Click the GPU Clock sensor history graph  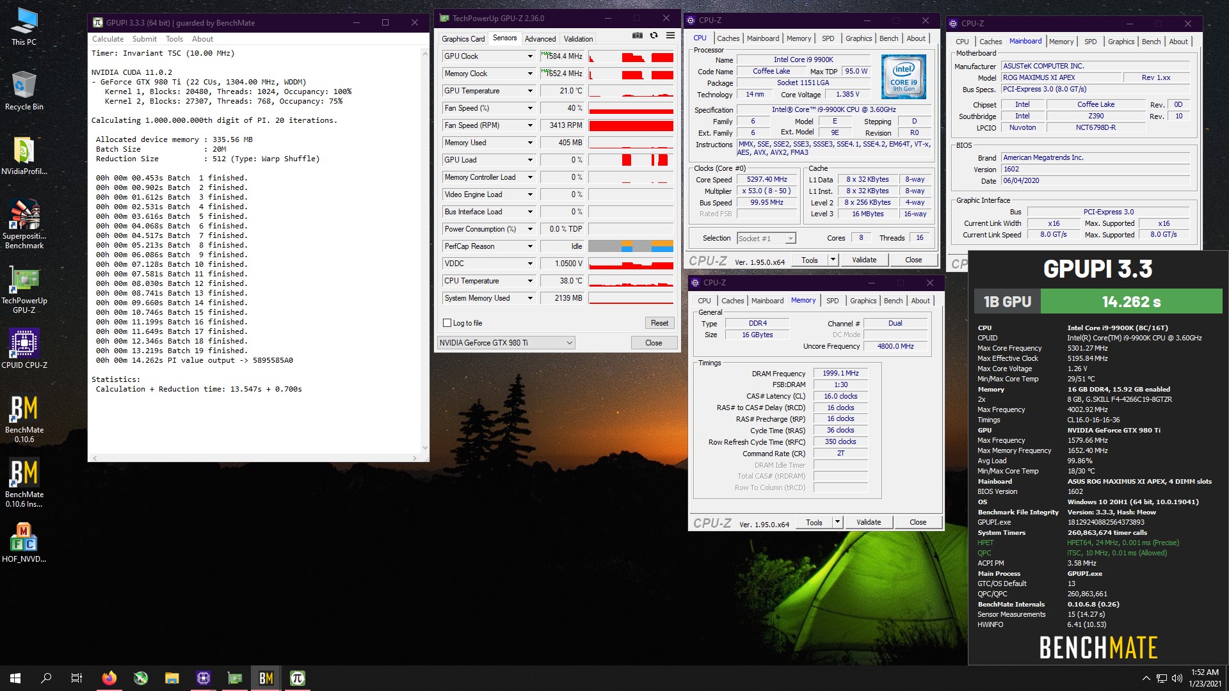(x=631, y=56)
